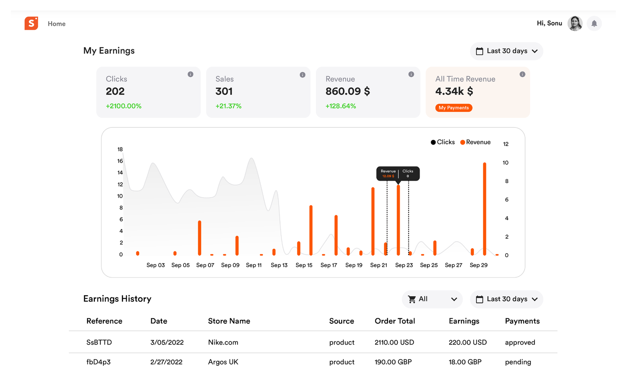Expand the My Earnings Last 30 days dropdown
The height and width of the screenshot is (388, 627).
click(506, 51)
